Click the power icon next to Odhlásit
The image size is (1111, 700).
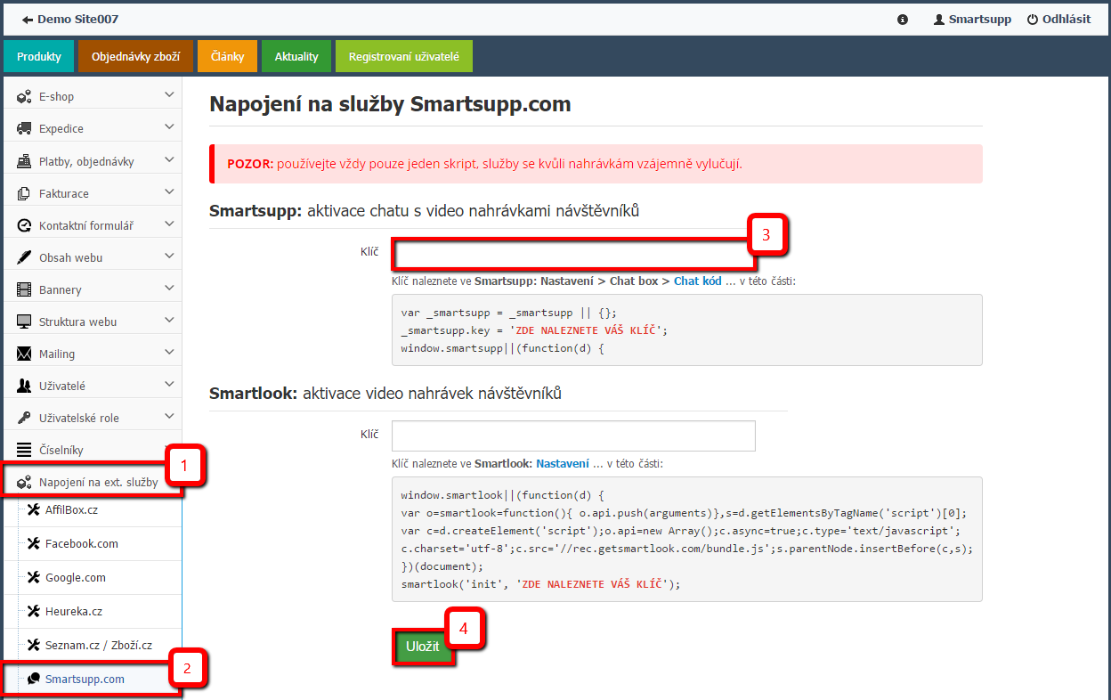[x=1033, y=19]
